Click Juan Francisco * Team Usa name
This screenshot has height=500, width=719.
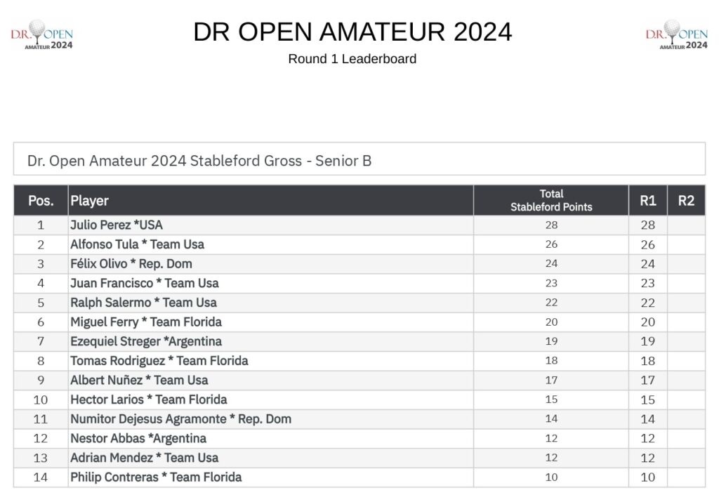click(145, 284)
